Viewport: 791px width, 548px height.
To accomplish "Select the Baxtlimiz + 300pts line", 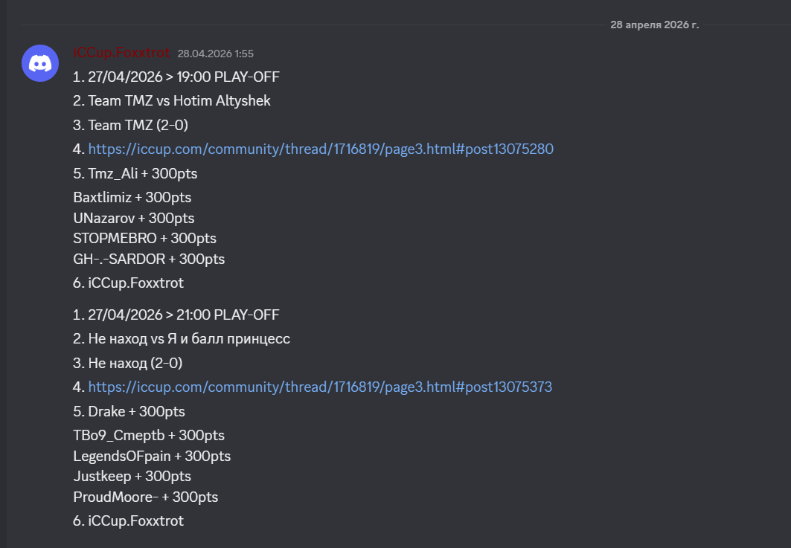I will pos(132,198).
